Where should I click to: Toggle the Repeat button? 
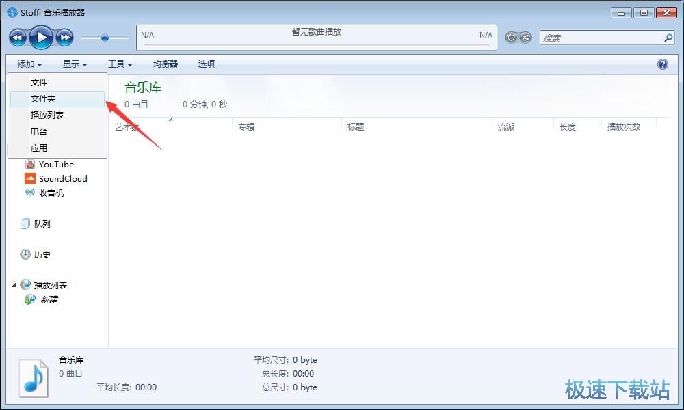tap(511, 38)
